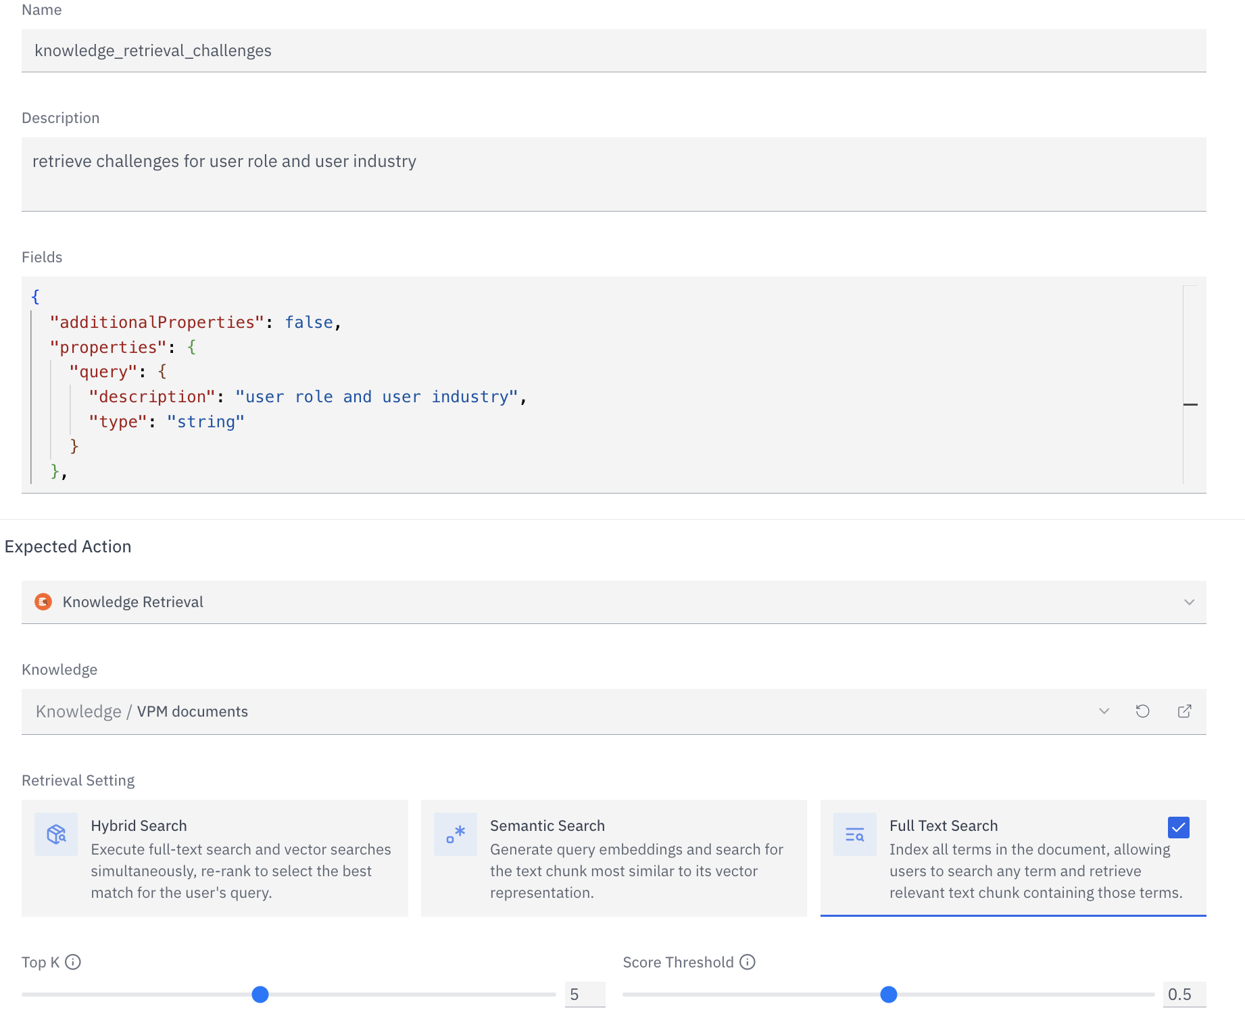1245x1029 pixels.
Task: Click the Full Text Search icon
Action: tap(855, 834)
